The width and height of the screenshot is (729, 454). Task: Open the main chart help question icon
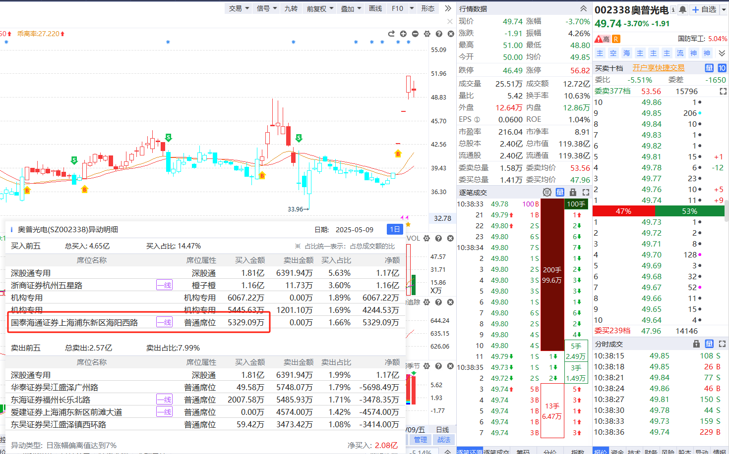pyautogui.click(x=439, y=34)
